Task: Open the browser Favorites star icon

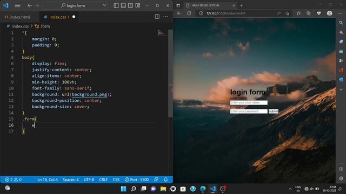Action: [298, 13]
